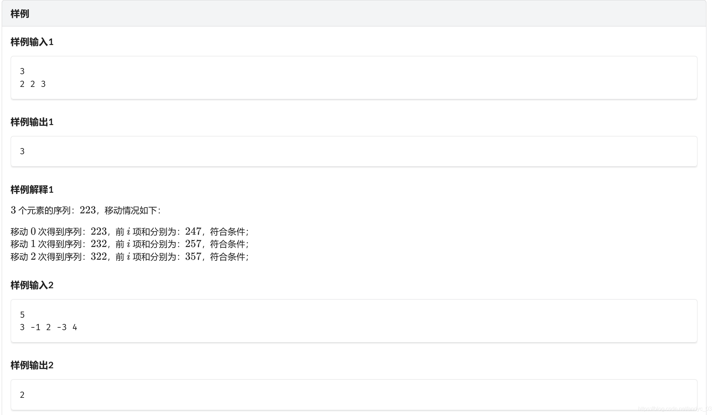
Task: Click the 样例输入1 heading
Action: 32,42
